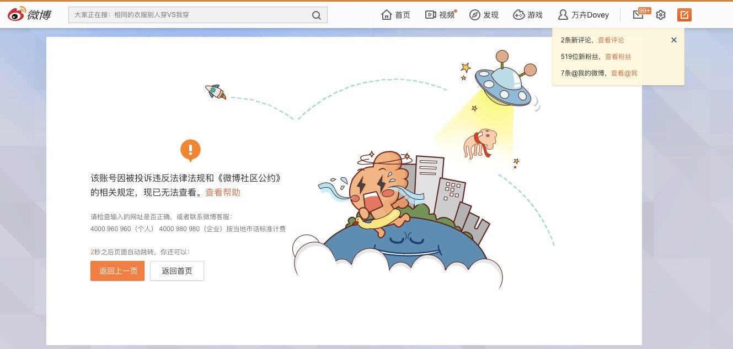Open the 查看粉丝 link
The height and width of the screenshot is (349, 733).
[618, 57]
